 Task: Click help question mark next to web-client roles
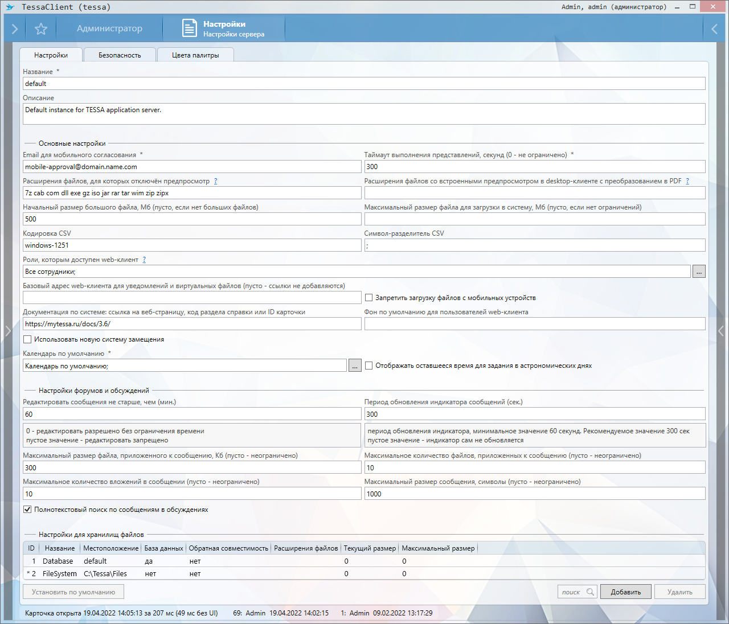144,260
